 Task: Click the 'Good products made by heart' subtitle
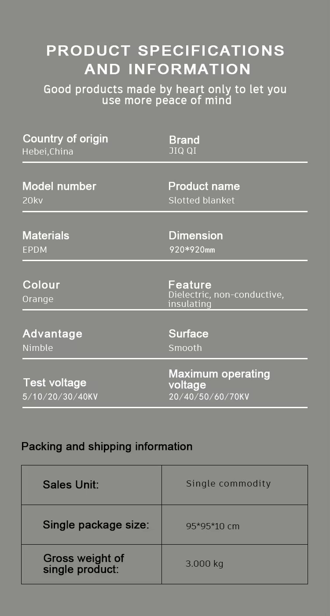[x=165, y=95]
